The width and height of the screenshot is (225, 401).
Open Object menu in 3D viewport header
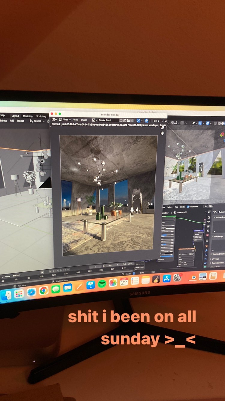20,121
